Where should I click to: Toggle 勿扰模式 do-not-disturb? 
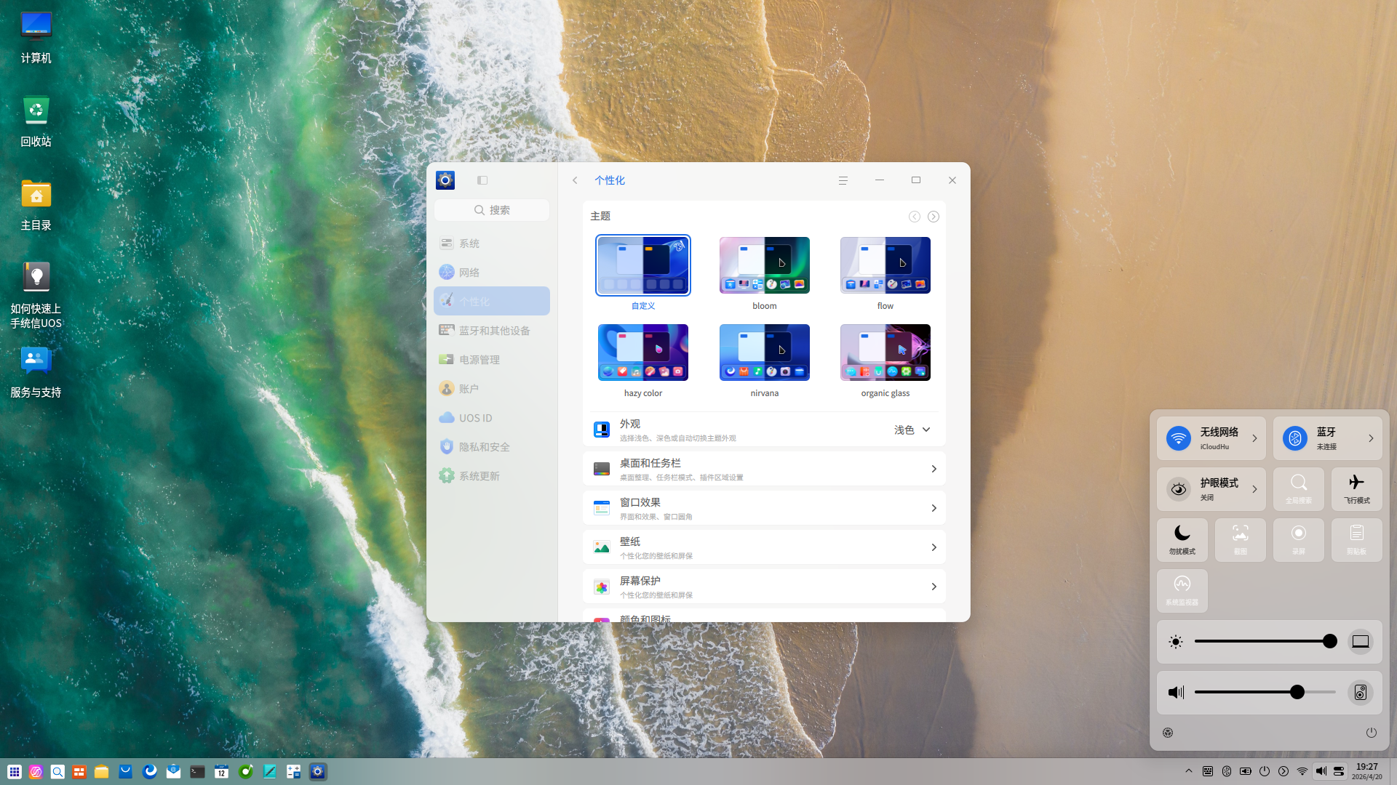coord(1182,540)
